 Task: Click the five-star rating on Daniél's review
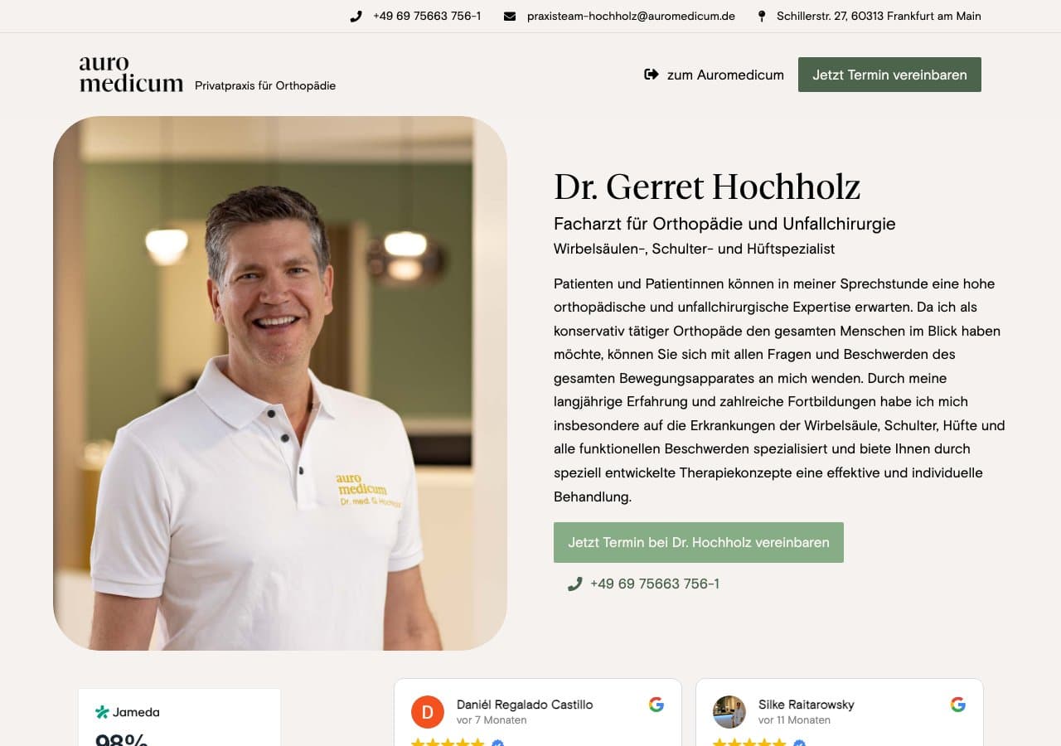pyautogui.click(x=448, y=743)
